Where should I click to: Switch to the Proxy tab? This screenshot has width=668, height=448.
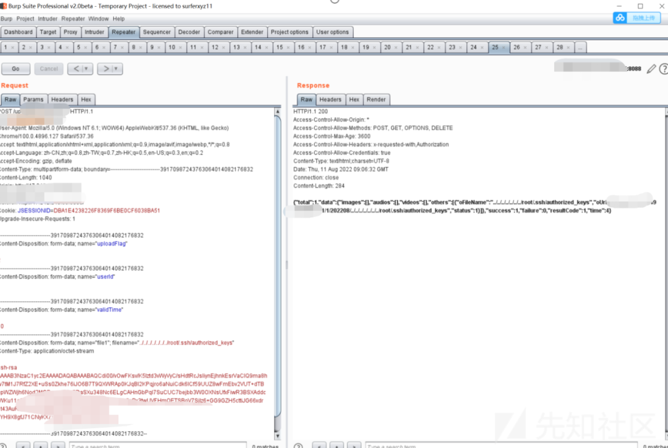(x=71, y=32)
